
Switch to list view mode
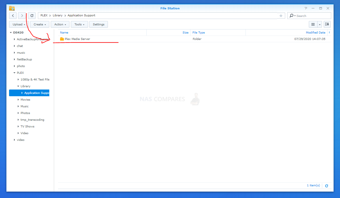pos(313,24)
